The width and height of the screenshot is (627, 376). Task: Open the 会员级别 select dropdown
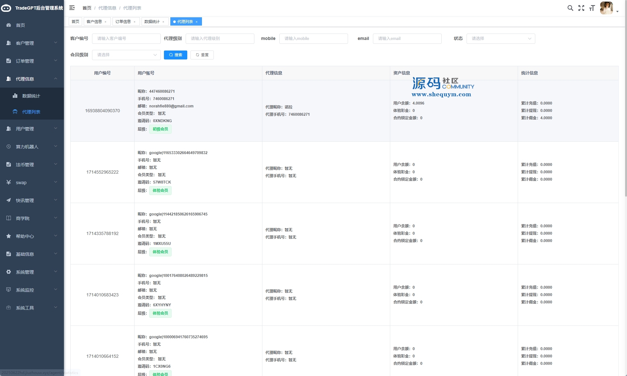pyautogui.click(x=126, y=55)
